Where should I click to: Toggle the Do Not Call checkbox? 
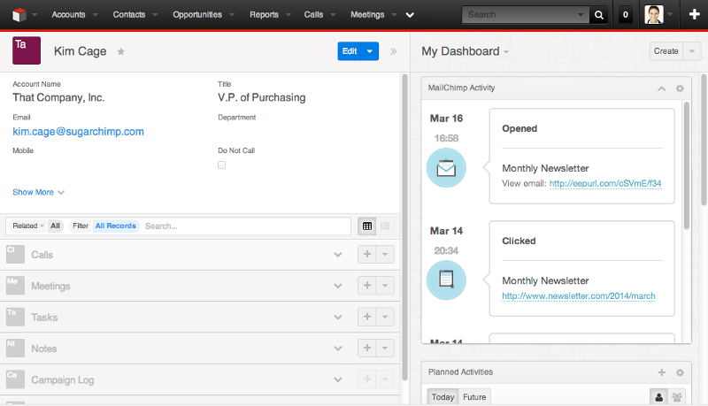coord(222,165)
